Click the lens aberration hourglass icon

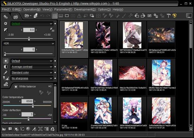[x=40, y=129]
